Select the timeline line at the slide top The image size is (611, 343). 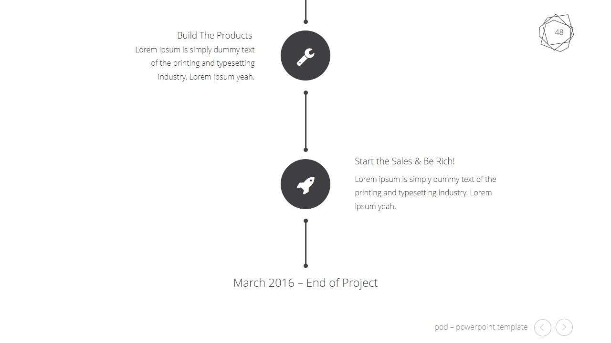[x=305, y=10]
